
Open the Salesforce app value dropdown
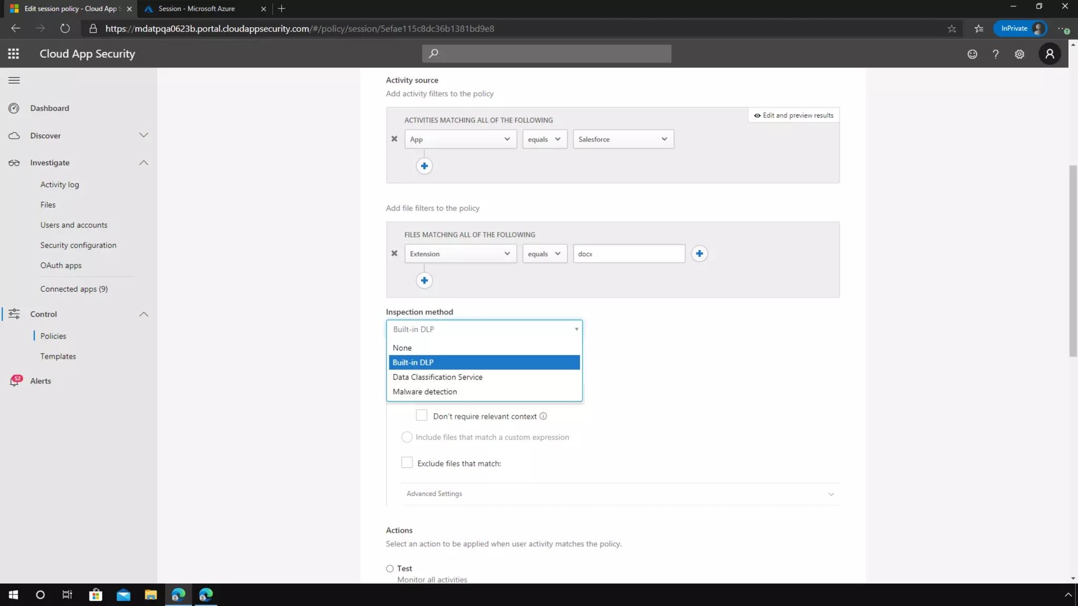click(623, 139)
